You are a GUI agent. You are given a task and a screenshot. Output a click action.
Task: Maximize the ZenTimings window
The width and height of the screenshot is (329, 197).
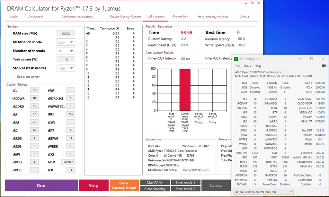pos(311,59)
